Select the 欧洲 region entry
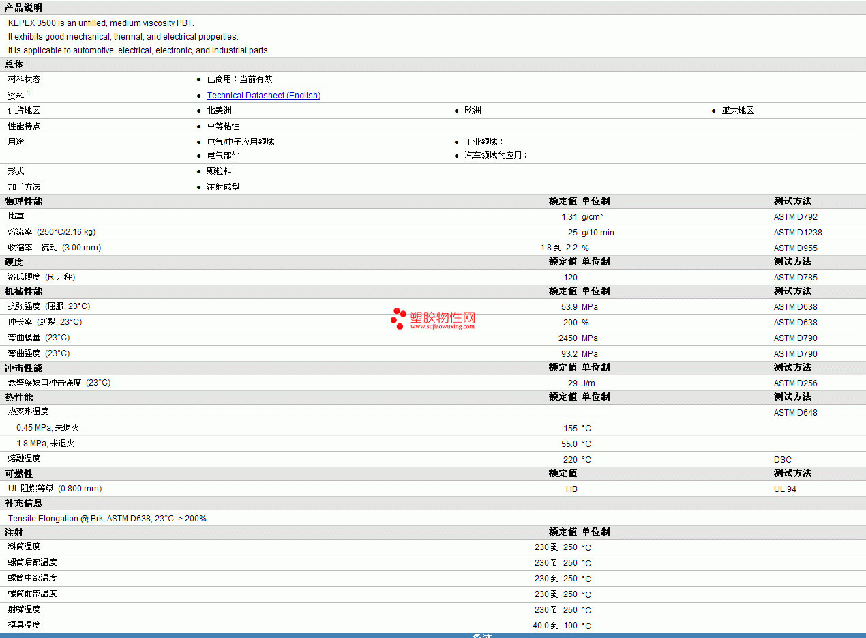This screenshot has height=638, width=866. [x=473, y=111]
